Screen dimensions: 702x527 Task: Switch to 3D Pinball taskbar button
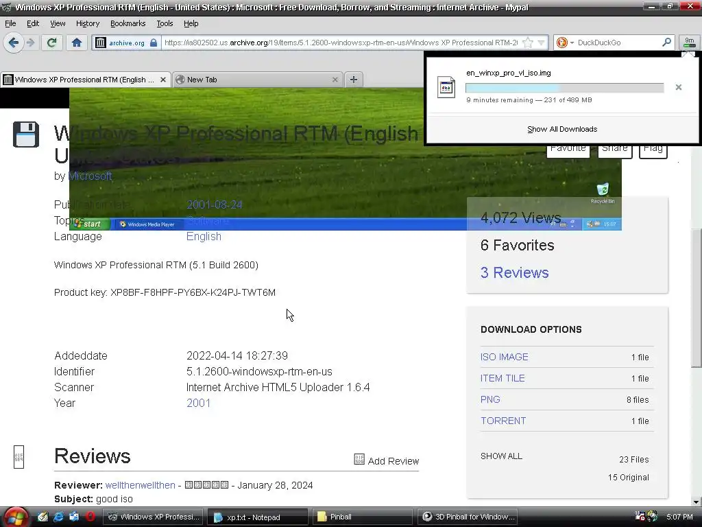tap(468, 517)
